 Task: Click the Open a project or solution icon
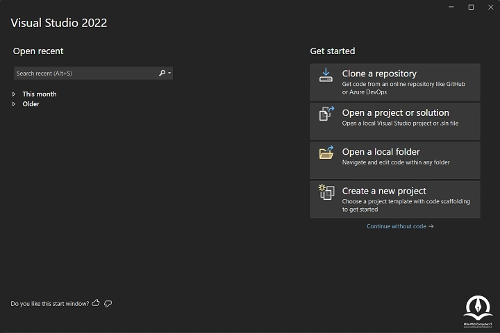(x=326, y=114)
